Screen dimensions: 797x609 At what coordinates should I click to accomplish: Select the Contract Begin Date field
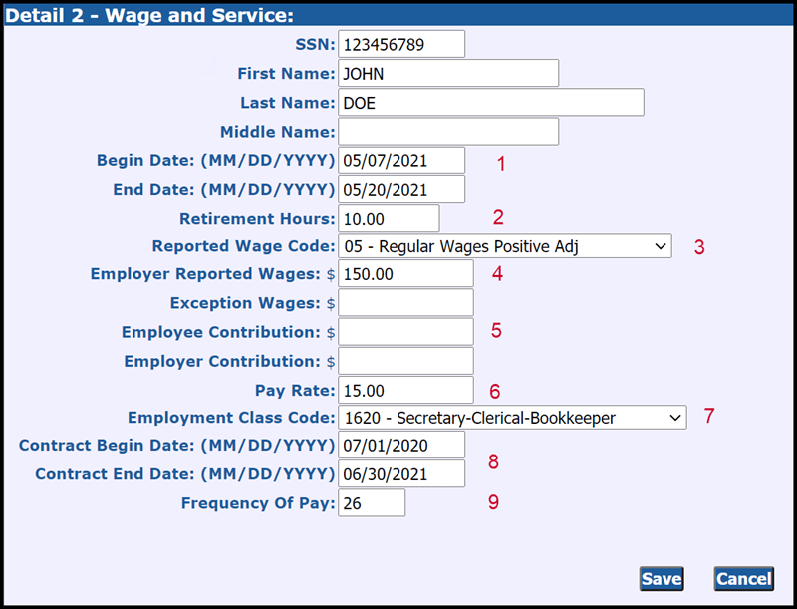(x=403, y=445)
